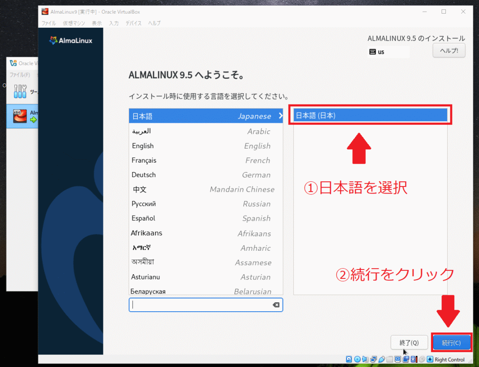Select Amharic in the language list
This screenshot has height=367, width=479.
(206, 247)
